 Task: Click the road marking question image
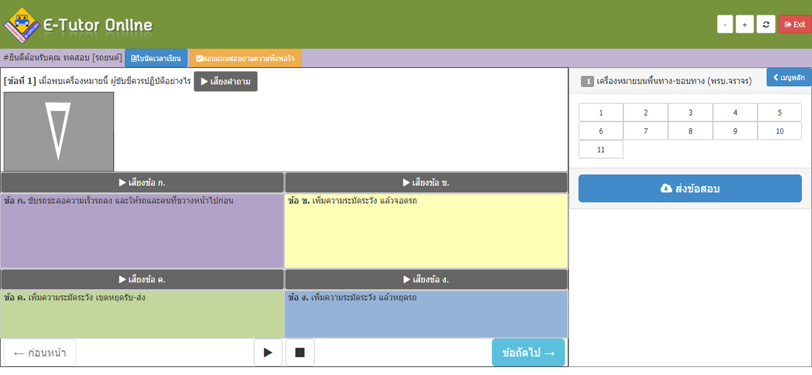click(x=59, y=132)
